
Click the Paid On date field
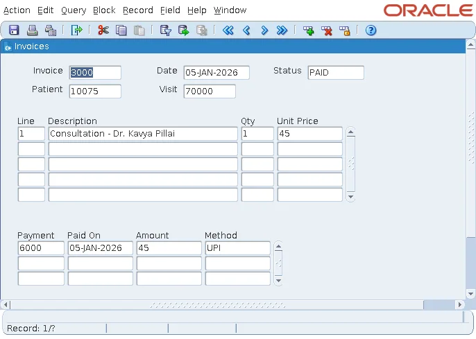tap(100, 248)
